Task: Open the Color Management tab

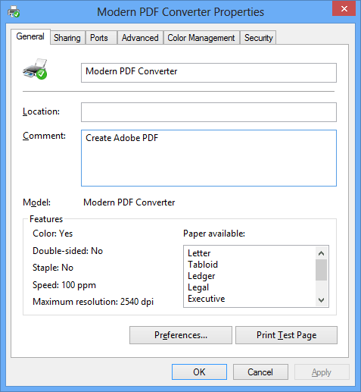Action: [201, 38]
